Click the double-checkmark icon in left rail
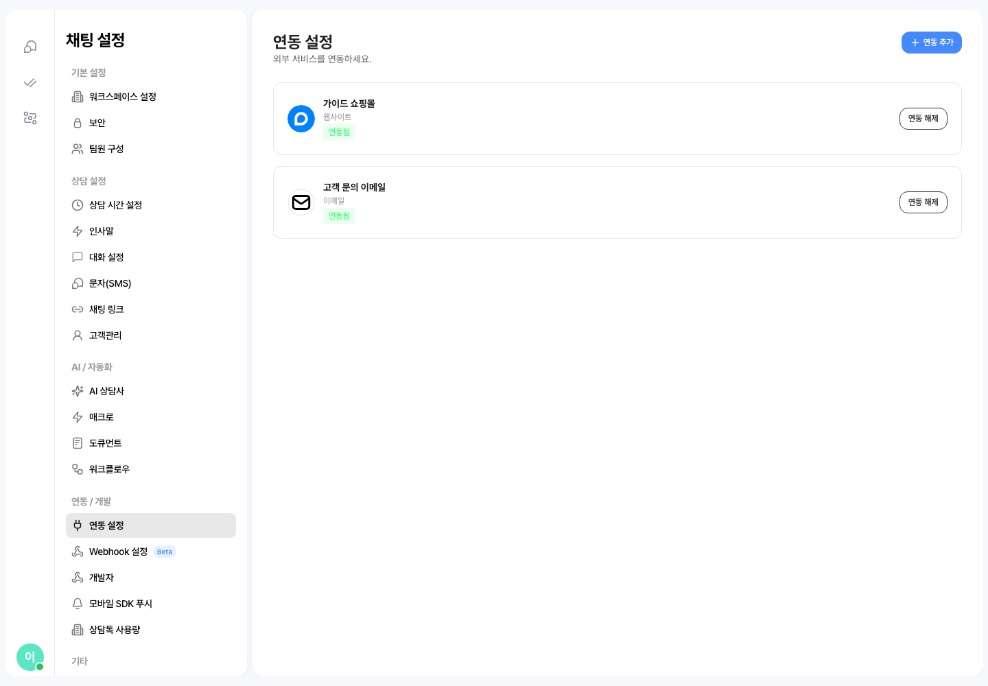Viewport: 988px width, 686px height. point(30,82)
